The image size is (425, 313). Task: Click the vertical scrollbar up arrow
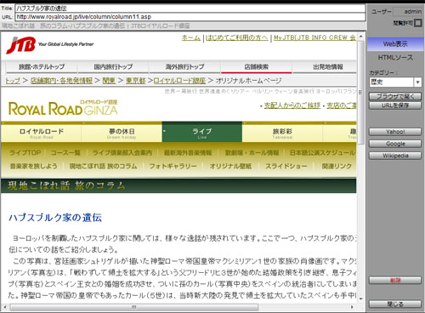click(360, 37)
